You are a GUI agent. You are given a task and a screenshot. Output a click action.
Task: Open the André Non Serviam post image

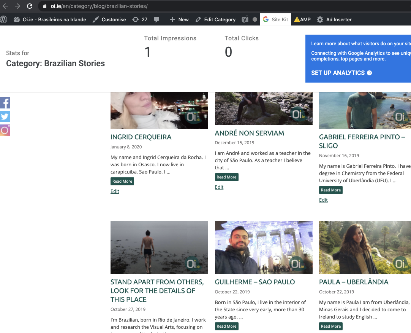pyautogui.click(x=264, y=108)
